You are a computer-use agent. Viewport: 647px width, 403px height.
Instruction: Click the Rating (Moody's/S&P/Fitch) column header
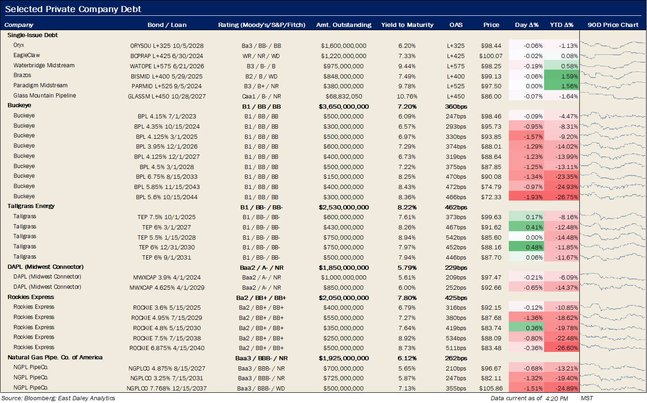pyautogui.click(x=262, y=25)
